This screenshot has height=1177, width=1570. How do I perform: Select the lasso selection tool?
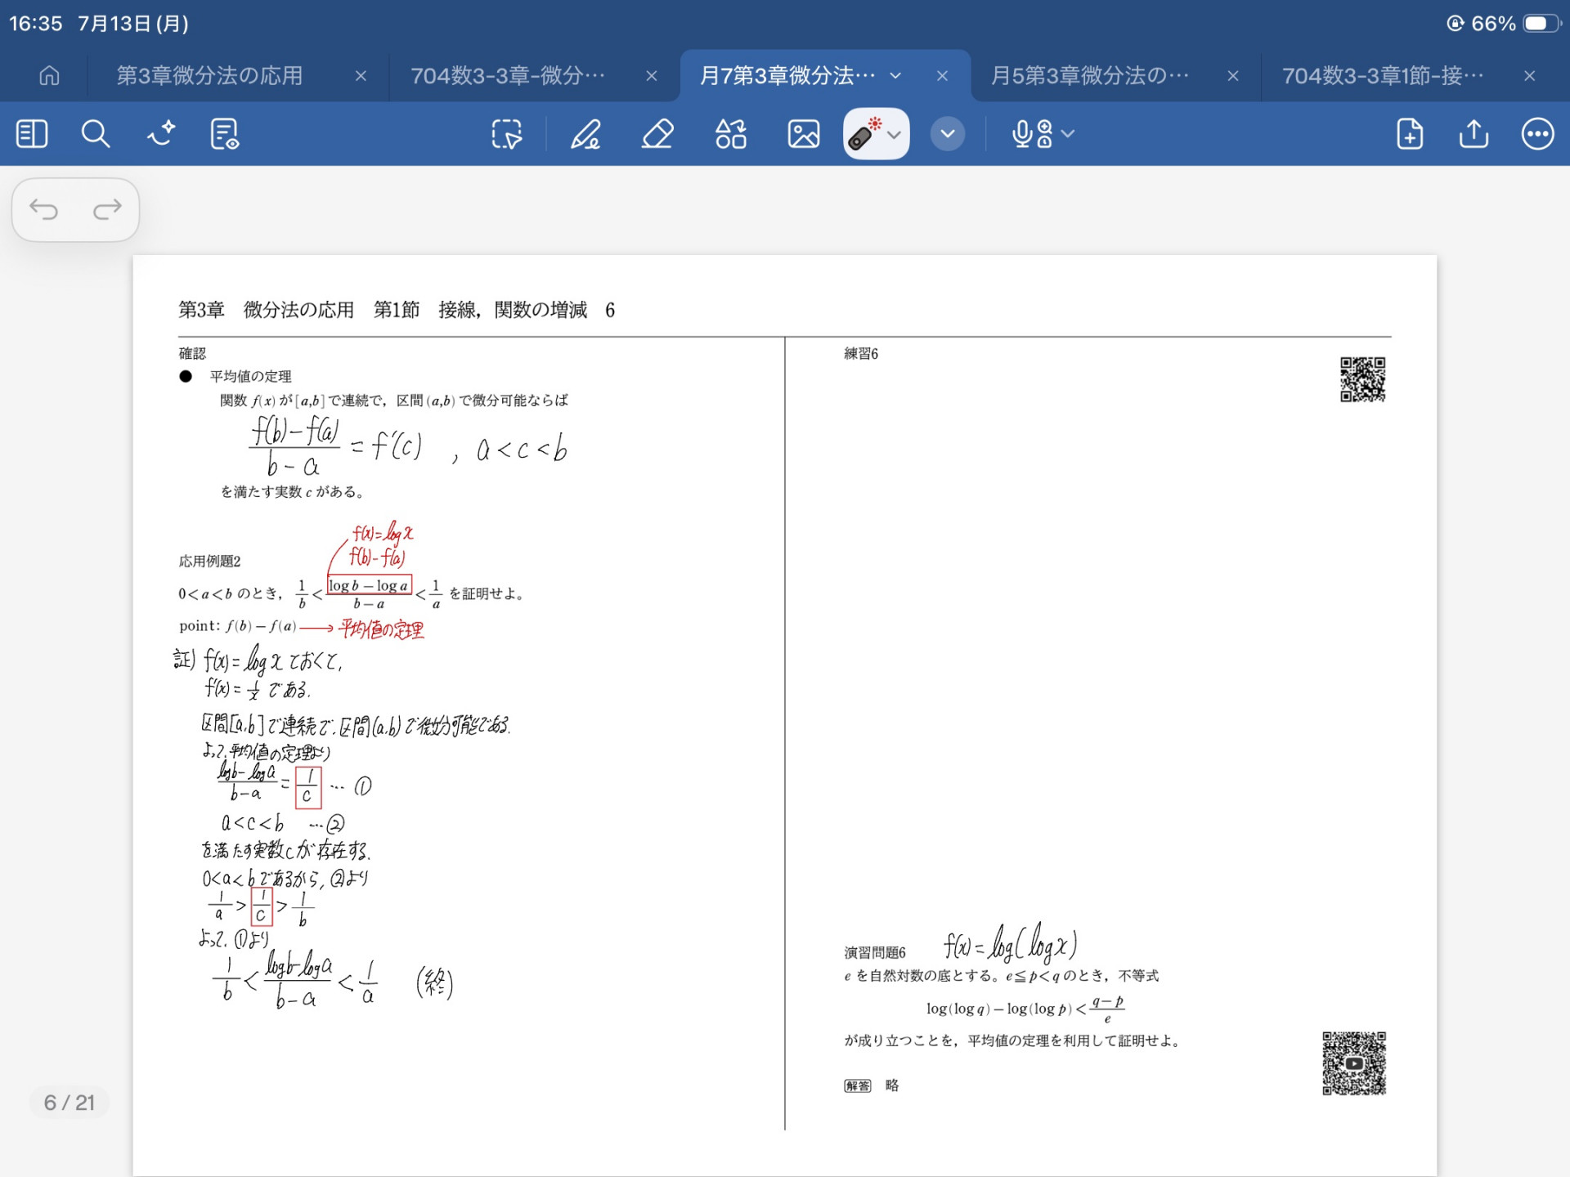click(507, 134)
